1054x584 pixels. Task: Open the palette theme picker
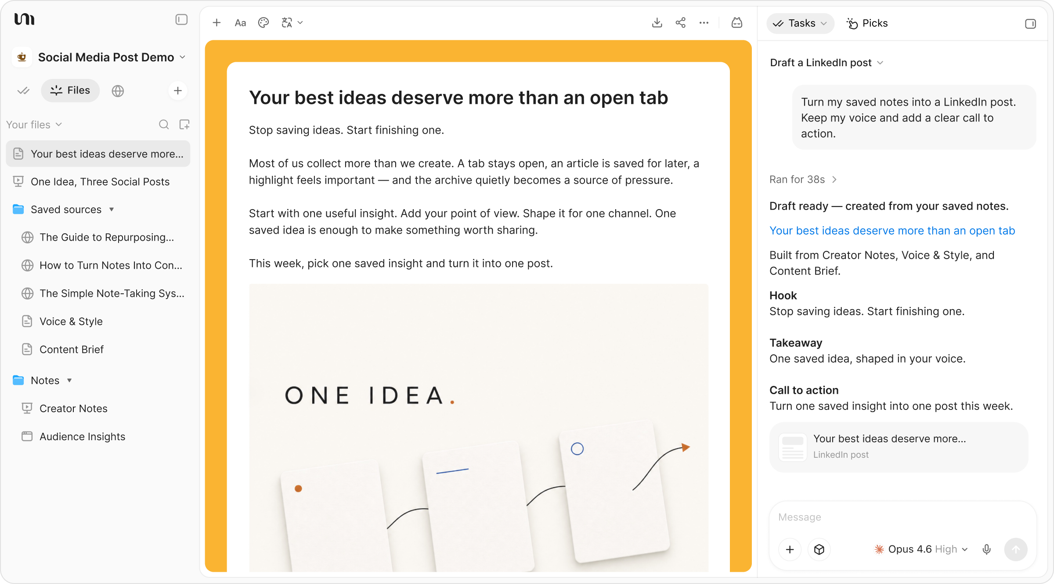[x=263, y=23]
